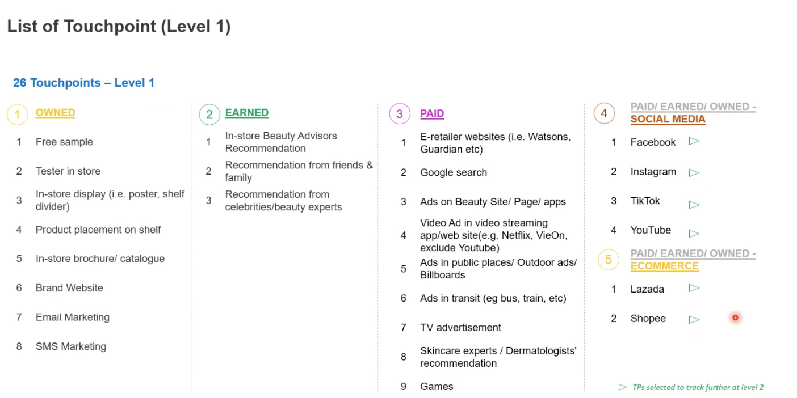Screen dimensions: 797x398
Task: Click the green triangle next to Lazada
Action: tap(694, 288)
